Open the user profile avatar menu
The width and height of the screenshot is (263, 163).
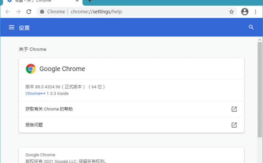click(245, 12)
